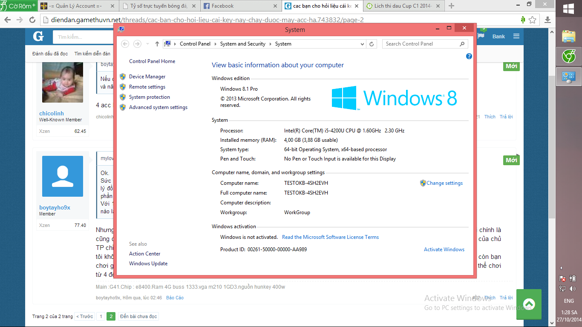Open Control Panel help icon
The width and height of the screenshot is (582, 327).
[x=469, y=56]
